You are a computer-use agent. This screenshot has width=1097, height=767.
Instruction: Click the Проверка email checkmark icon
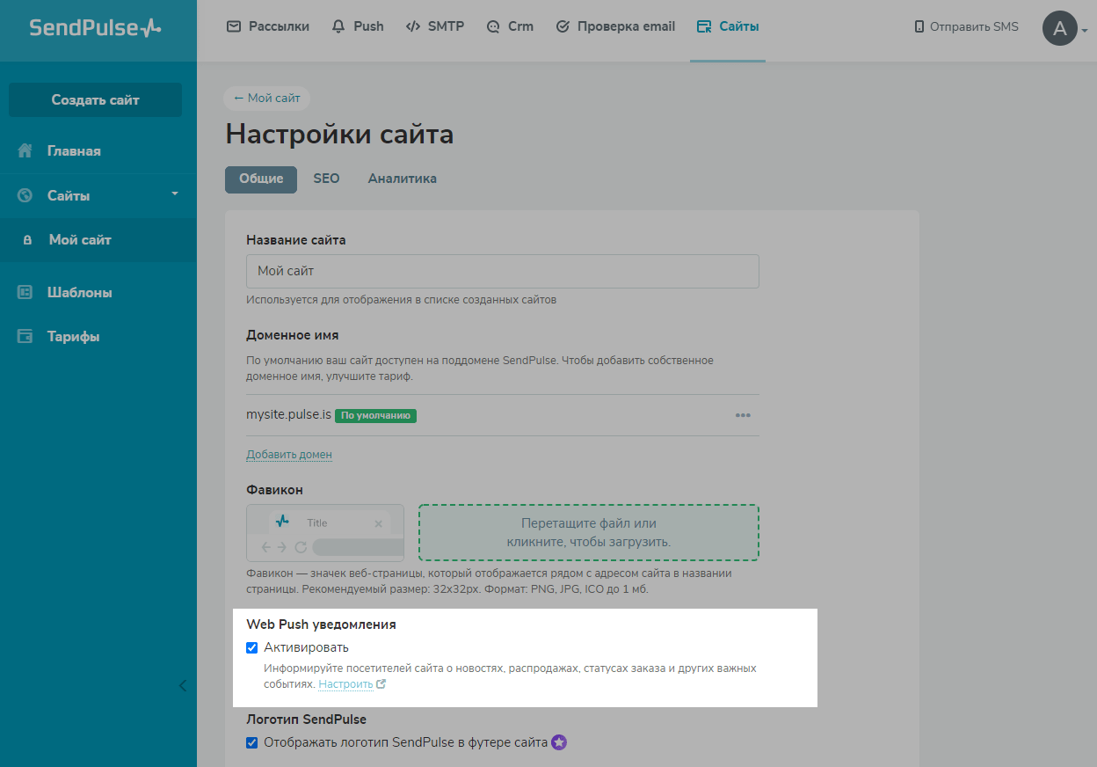(563, 26)
